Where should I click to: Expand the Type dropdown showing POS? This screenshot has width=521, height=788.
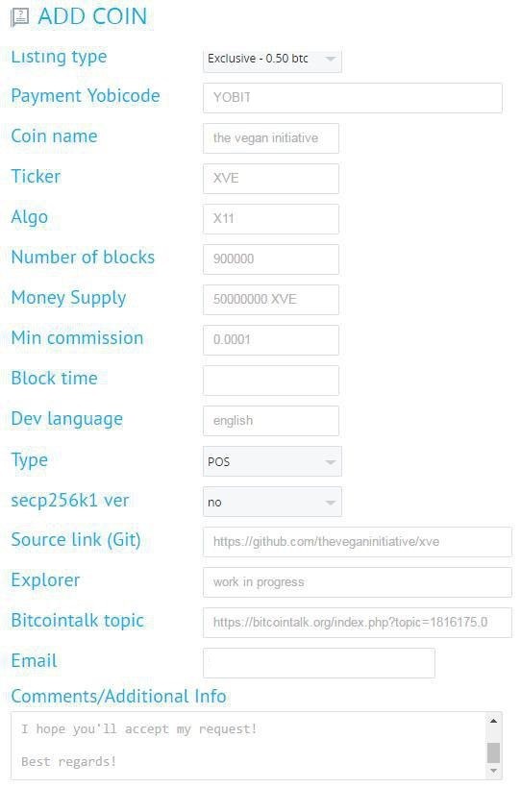coord(272,461)
